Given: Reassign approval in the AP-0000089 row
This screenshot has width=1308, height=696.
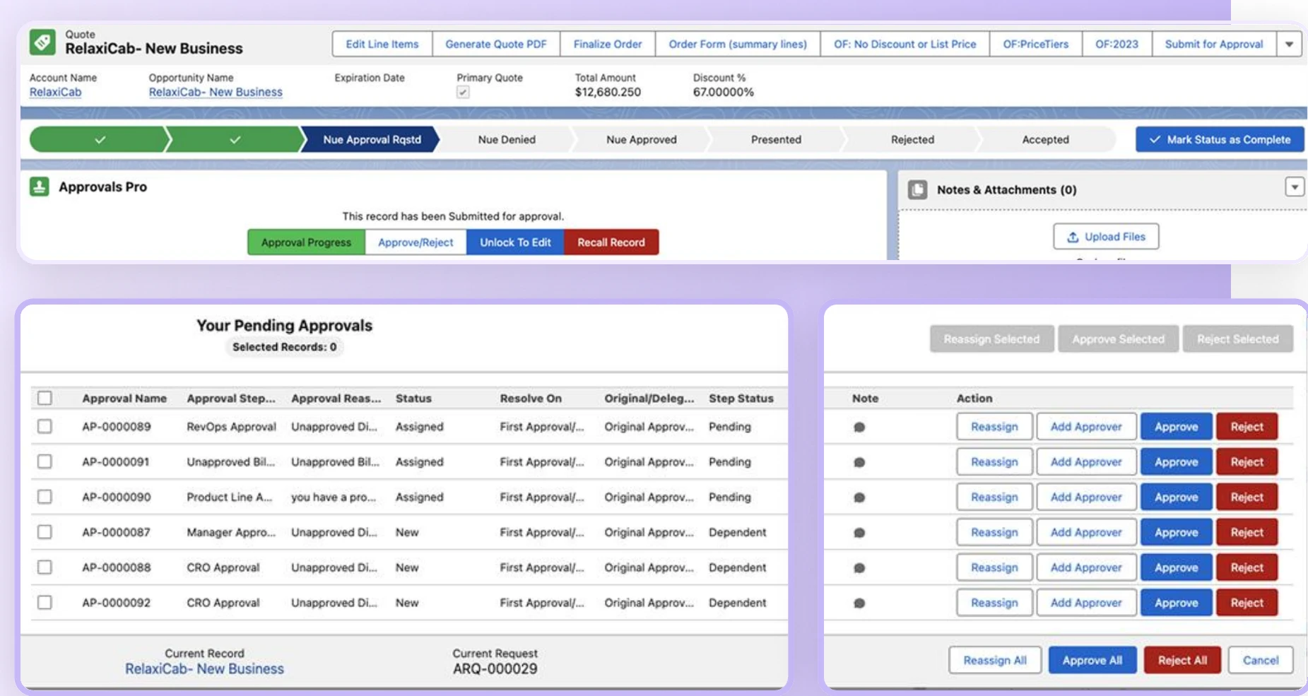Looking at the screenshot, I should [994, 427].
